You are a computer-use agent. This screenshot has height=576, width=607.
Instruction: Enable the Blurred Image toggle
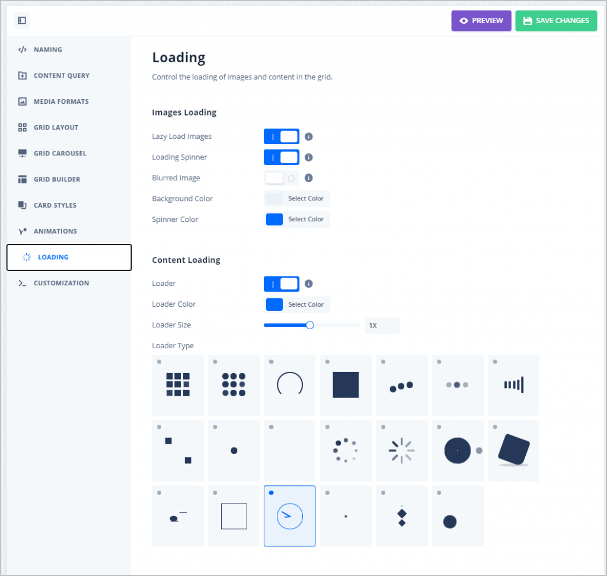pos(281,178)
